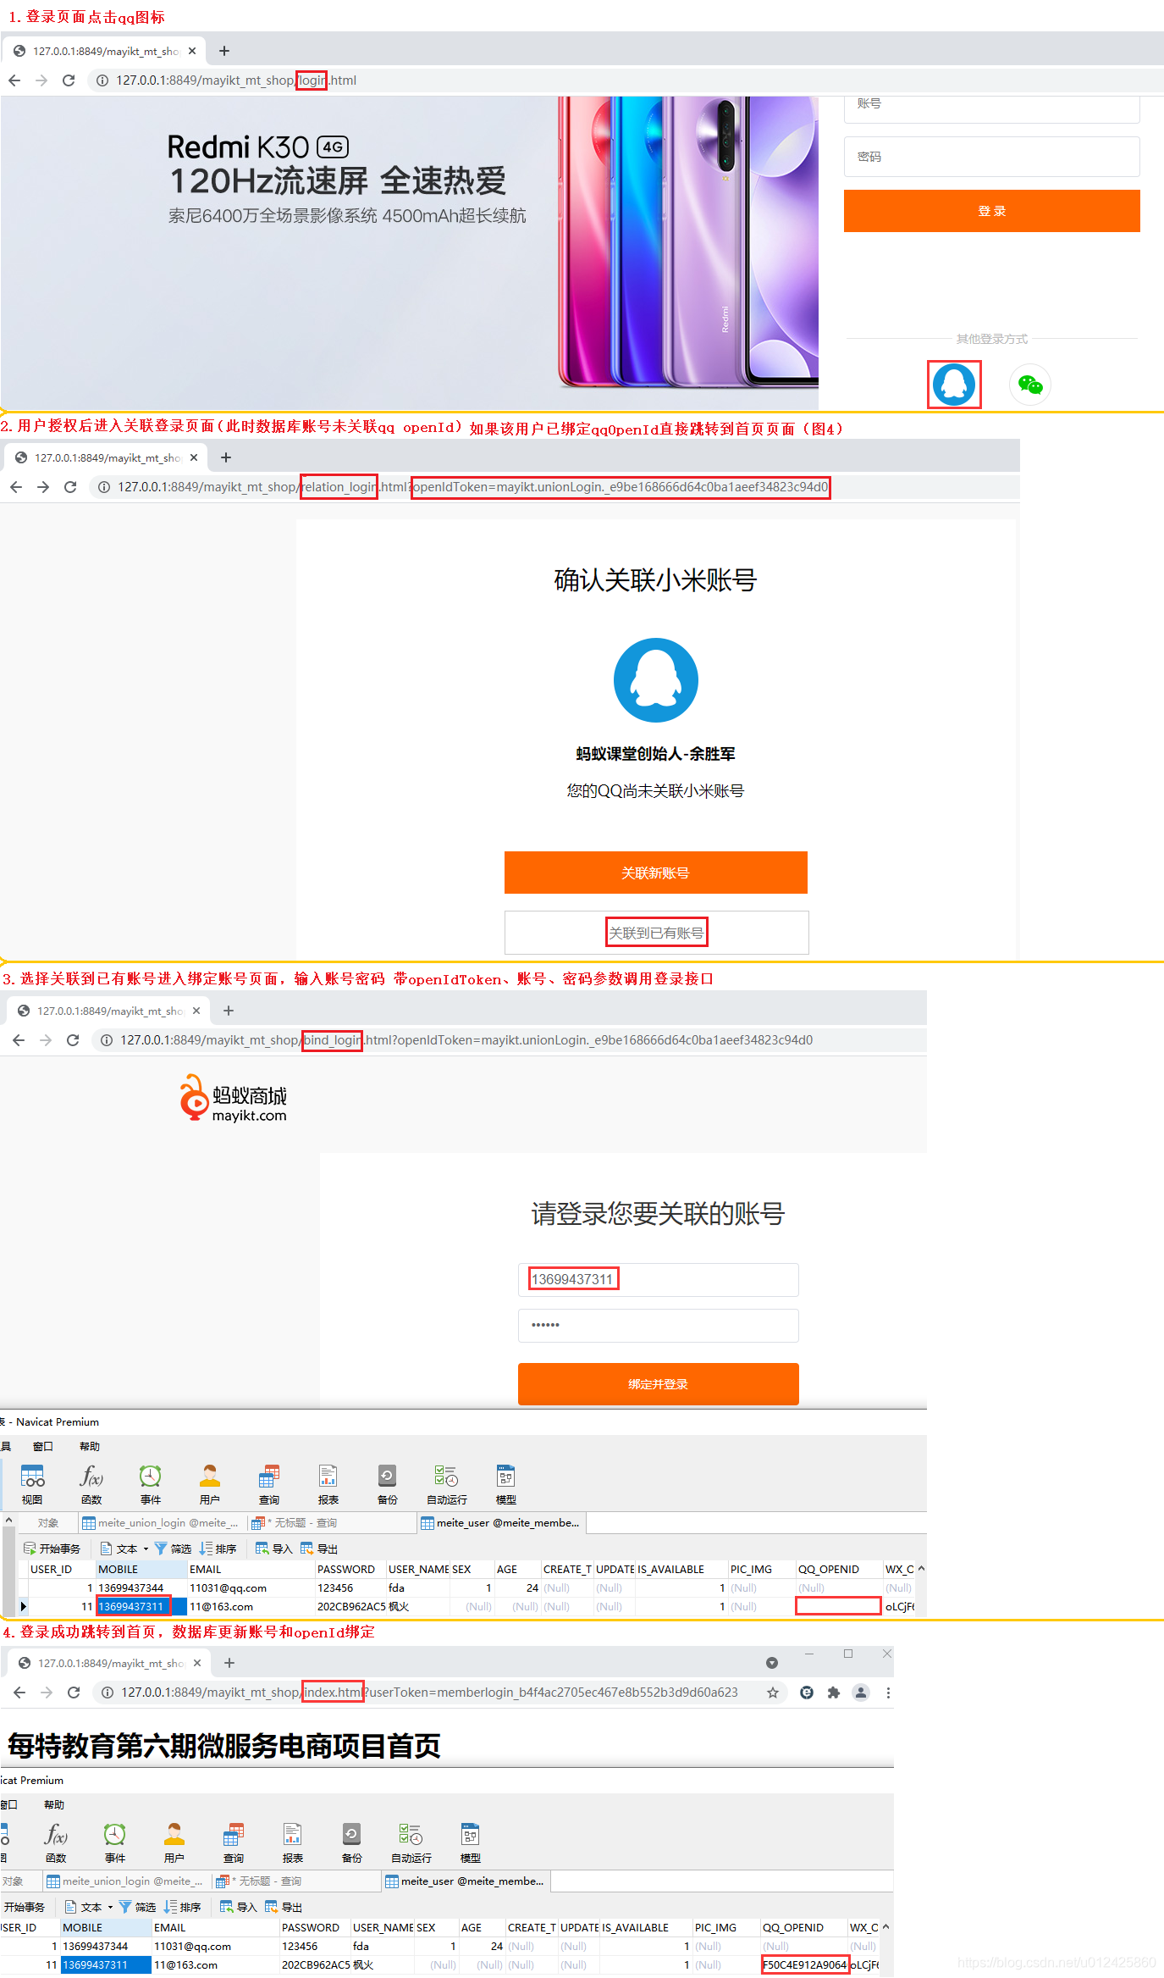This screenshot has width=1164, height=1978.
Task: Click the QQ avatar on 确认关联小米账号 page
Action: pos(656,680)
